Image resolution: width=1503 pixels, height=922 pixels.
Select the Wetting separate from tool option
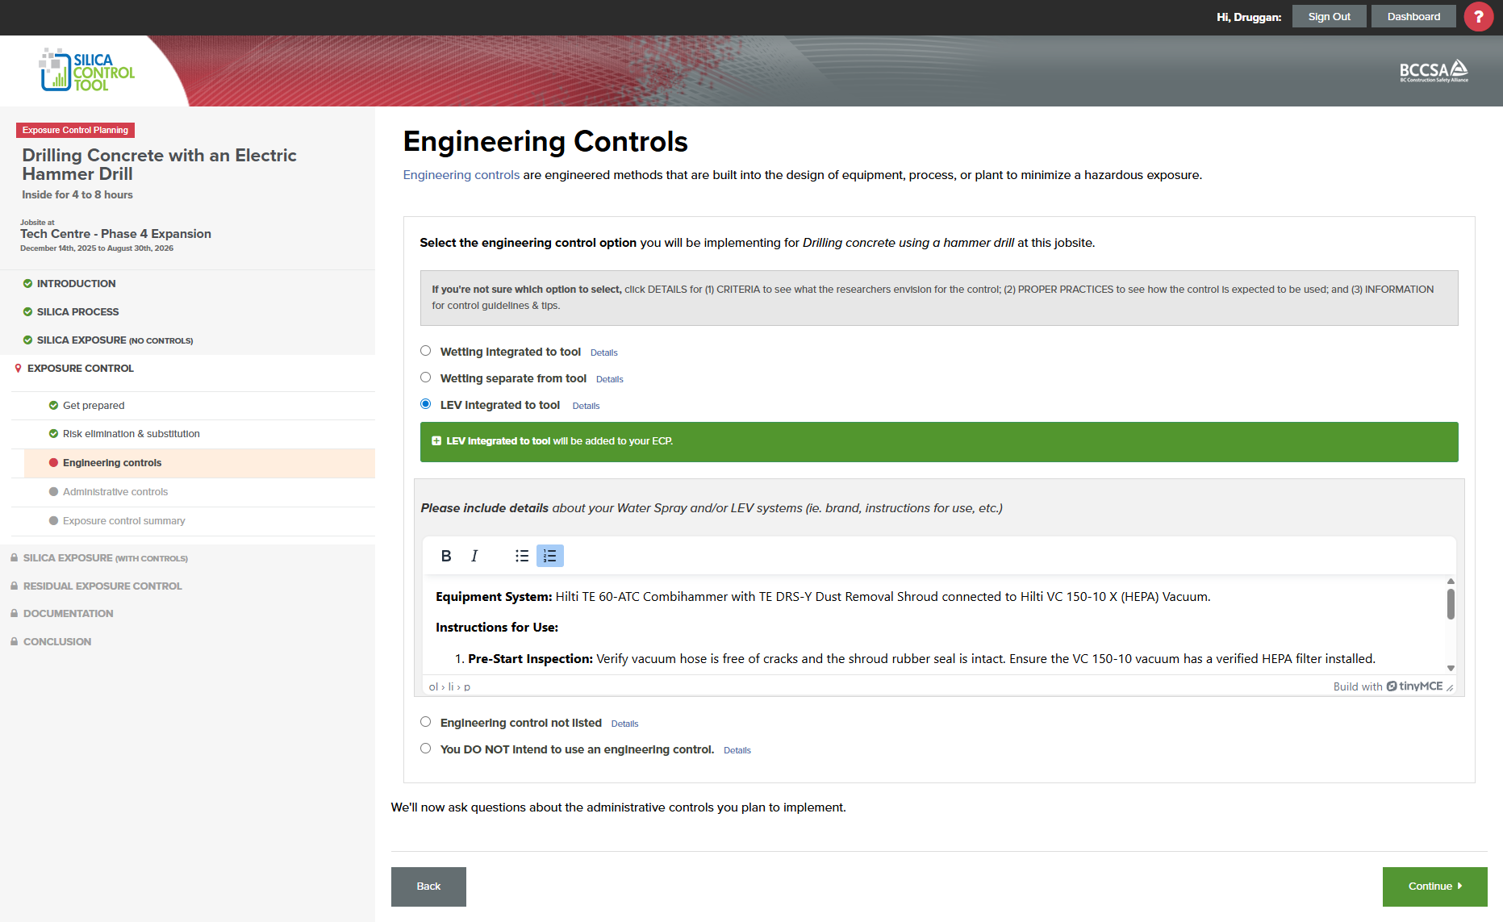click(426, 377)
